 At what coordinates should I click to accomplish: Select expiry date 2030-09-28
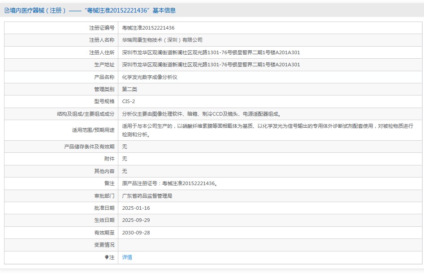tap(136, 233)
